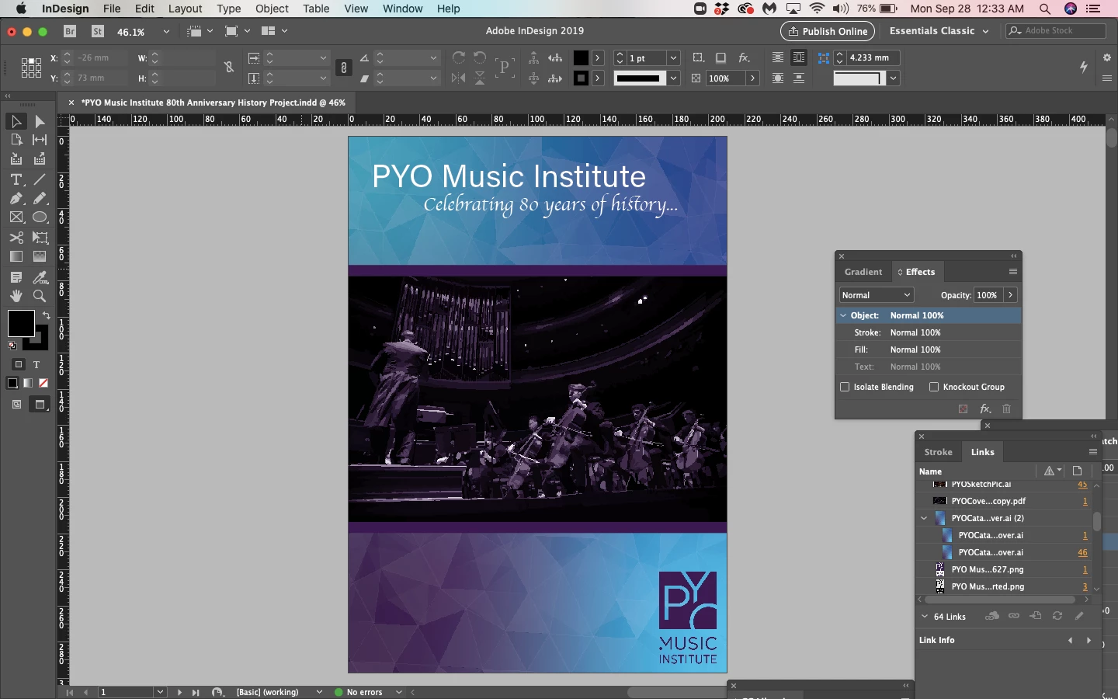The height and width of the screenshot is (699, 1118).
Task: Select the Pen tool
Action: coord(16,198)
